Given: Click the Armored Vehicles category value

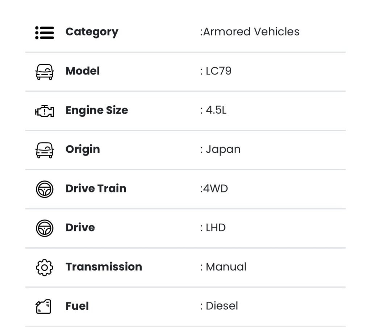Looking at the screenshot, I should [251, 32].
